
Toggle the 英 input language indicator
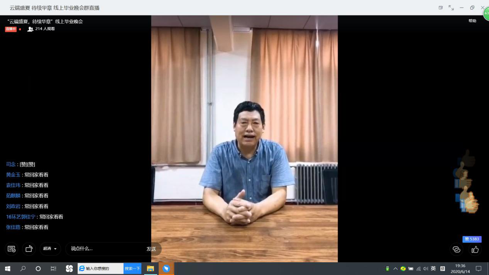click(433, 269)
